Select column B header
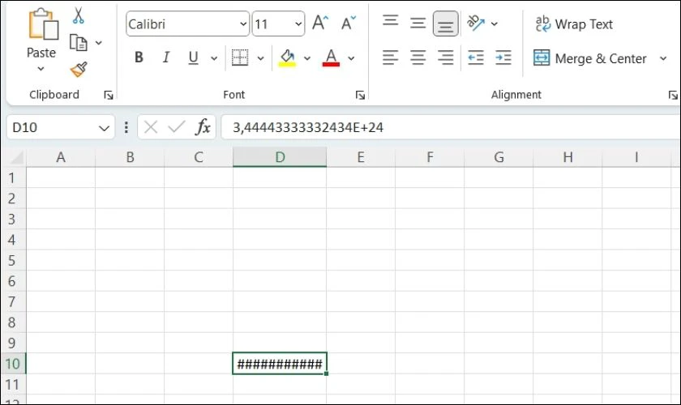This screenshot has width=681, height=405. click(x=130, y=157)
